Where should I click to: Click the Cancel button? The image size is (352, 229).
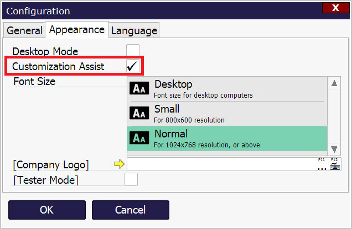tap(130, 210)
